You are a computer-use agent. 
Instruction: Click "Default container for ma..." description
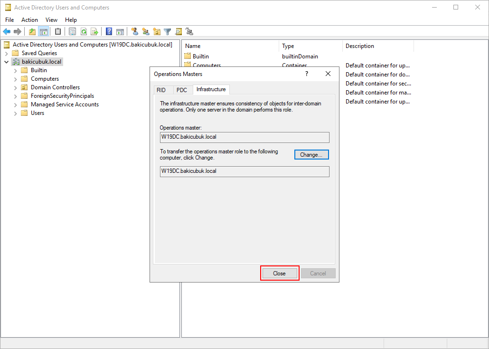click(378, 93)
